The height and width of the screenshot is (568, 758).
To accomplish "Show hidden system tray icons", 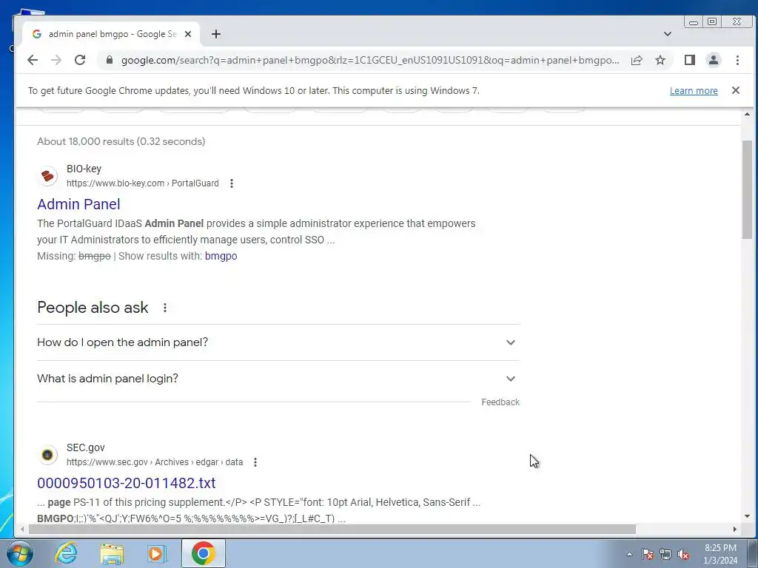I will (x=629, y=554).
